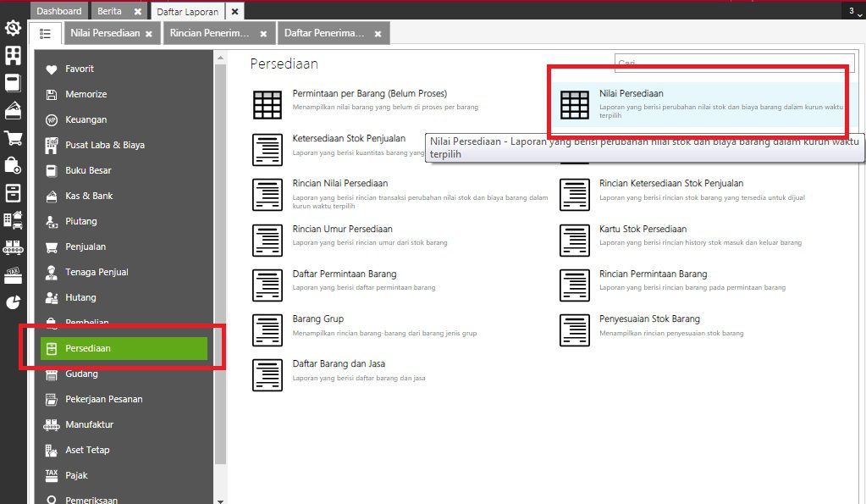Image resolution: width=866 pixels, height=504 pixels.
Task: Expand the tab count dropdown showing 3
Action: point(852,11)
